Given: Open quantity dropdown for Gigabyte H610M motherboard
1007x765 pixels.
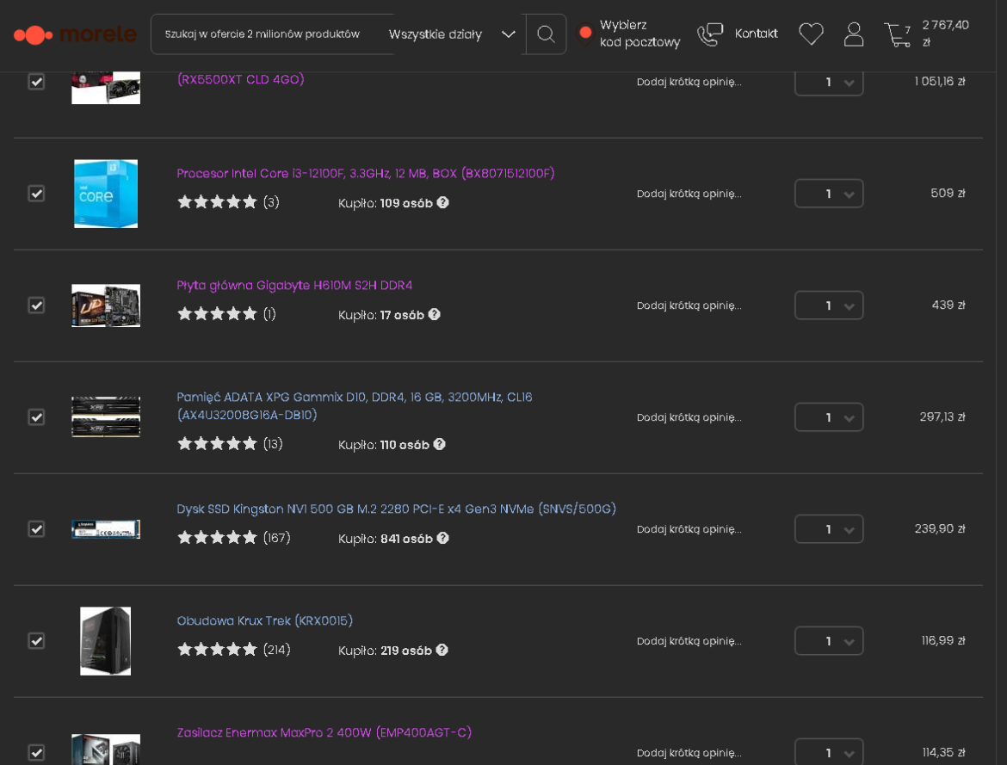Looking at the screenshot, I should tap(829, 305).
